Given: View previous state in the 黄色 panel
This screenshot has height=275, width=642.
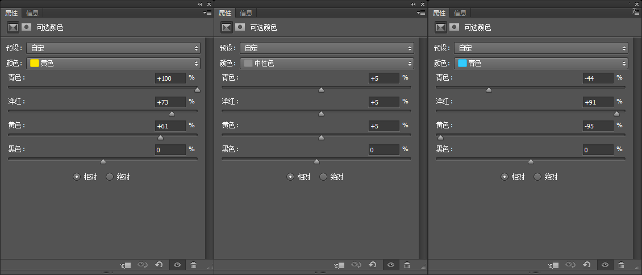Looking at the screenshot, I should point(143,265).
